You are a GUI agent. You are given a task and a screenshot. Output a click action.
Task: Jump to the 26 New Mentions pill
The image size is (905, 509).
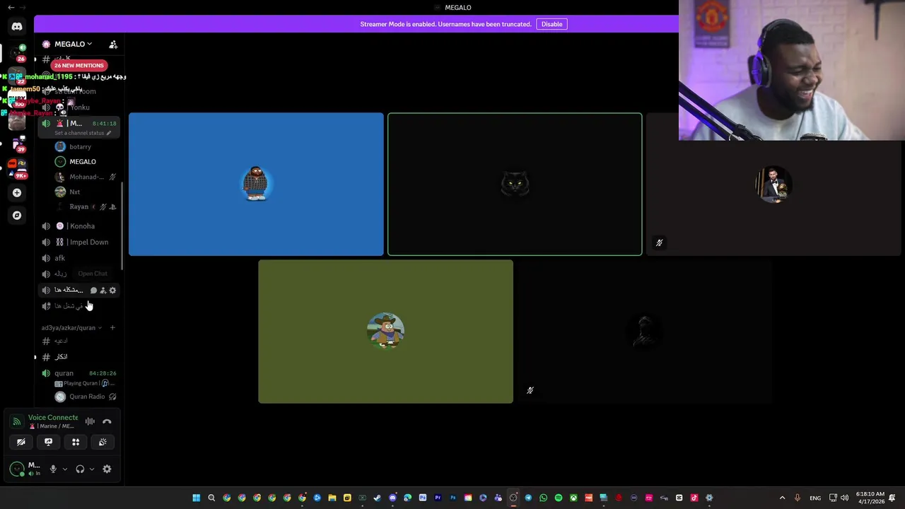tap(78, 65)
